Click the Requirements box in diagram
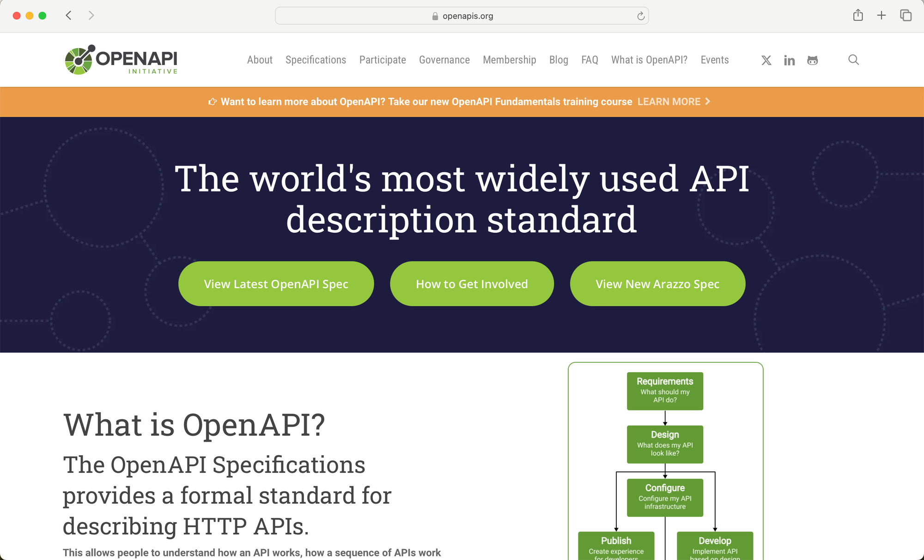This screenshot has height=560, width=924. [665, 391]
